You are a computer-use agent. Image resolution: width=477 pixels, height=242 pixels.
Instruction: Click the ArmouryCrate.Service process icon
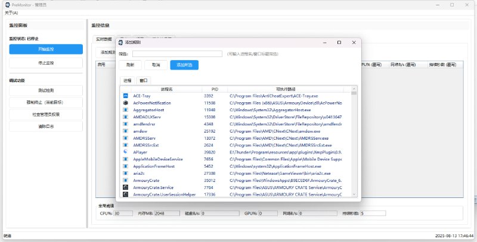pos(126,187)
